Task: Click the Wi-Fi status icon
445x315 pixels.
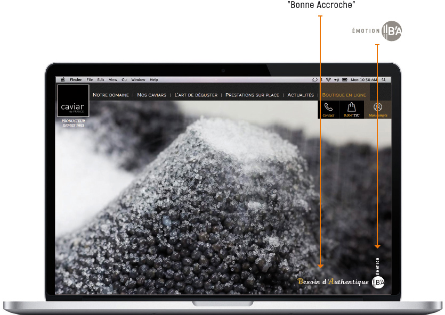Action: click(x=329, y=79)
